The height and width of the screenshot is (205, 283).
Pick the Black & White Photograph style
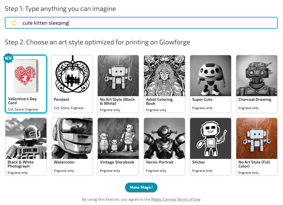[x=26, y=147]
